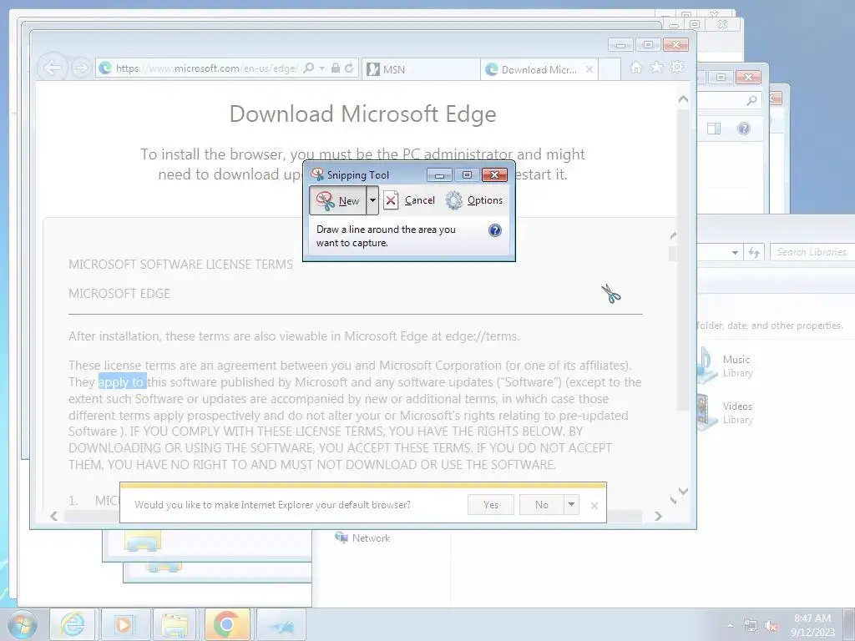The height and width of the screenshot is (641, 855).
Task: Click the MICROSOFT SOFTWARE LICENSE TERMS text
Action: click(x=180, y=265)
